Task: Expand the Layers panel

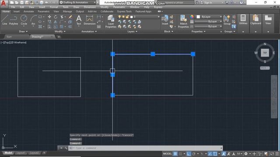Action: (132, 31)
